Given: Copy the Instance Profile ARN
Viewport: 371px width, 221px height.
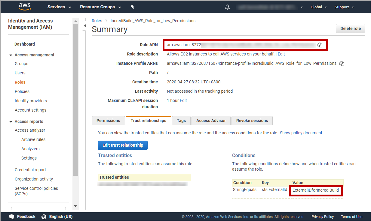Looking at the screenshot, I should (342, 64).
